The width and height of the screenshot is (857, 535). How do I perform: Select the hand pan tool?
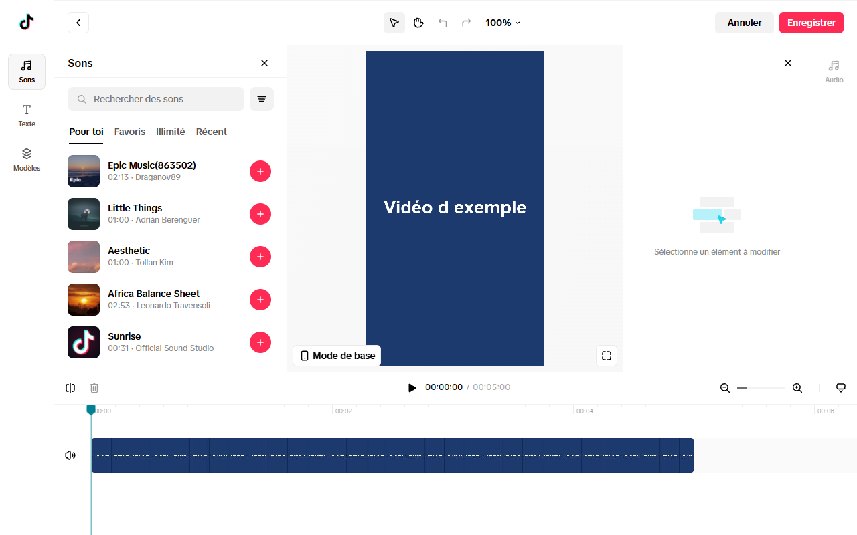[x=418, y=23]
